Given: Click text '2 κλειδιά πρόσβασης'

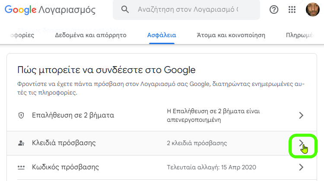Looking at the screenshot, I should (197, 143).
